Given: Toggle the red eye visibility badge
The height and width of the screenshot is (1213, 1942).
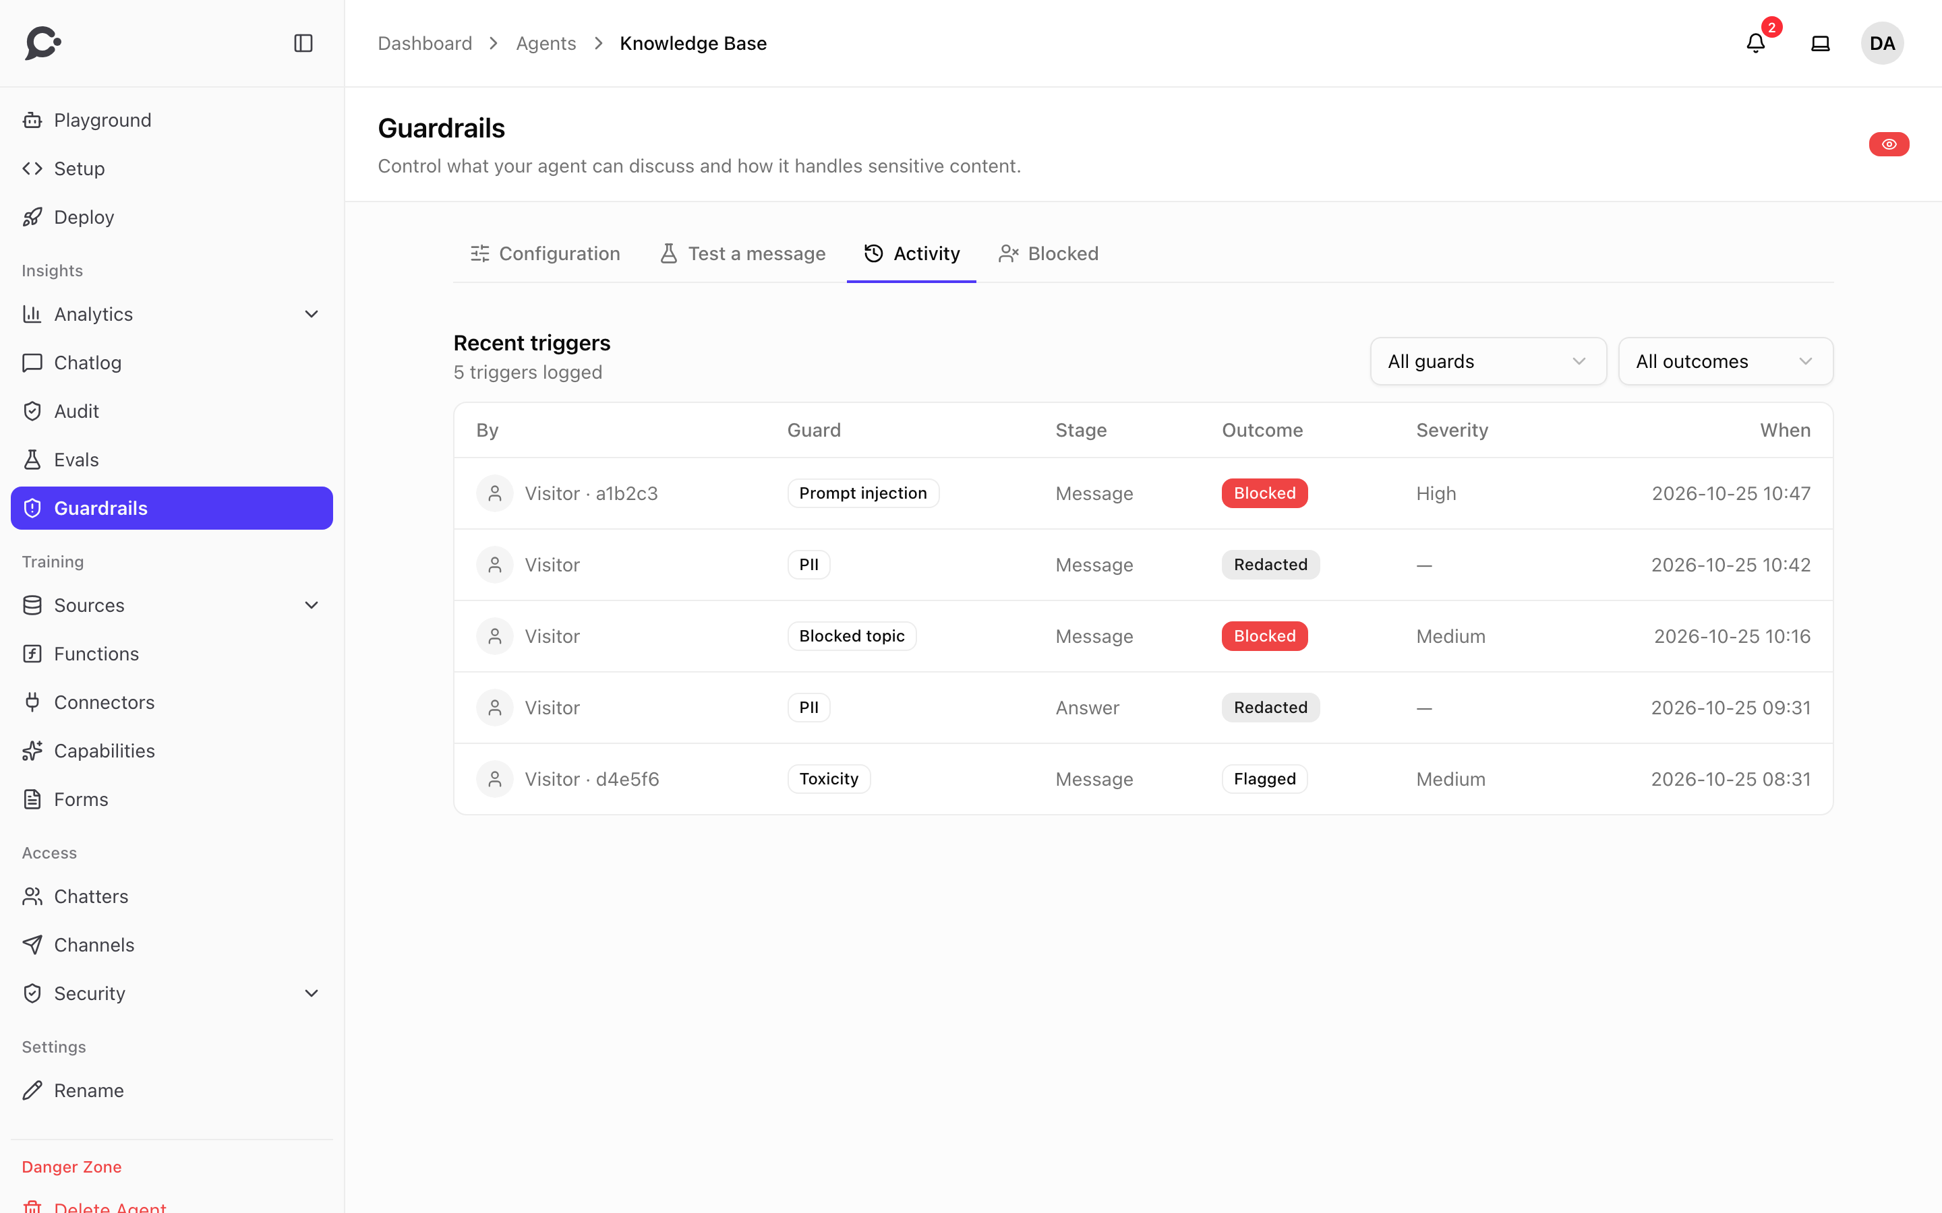Looking at the screenshot, I should (1889, 144).
